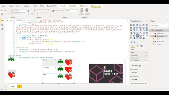Remove Hospital Bed from Values

tap(147, 58)
